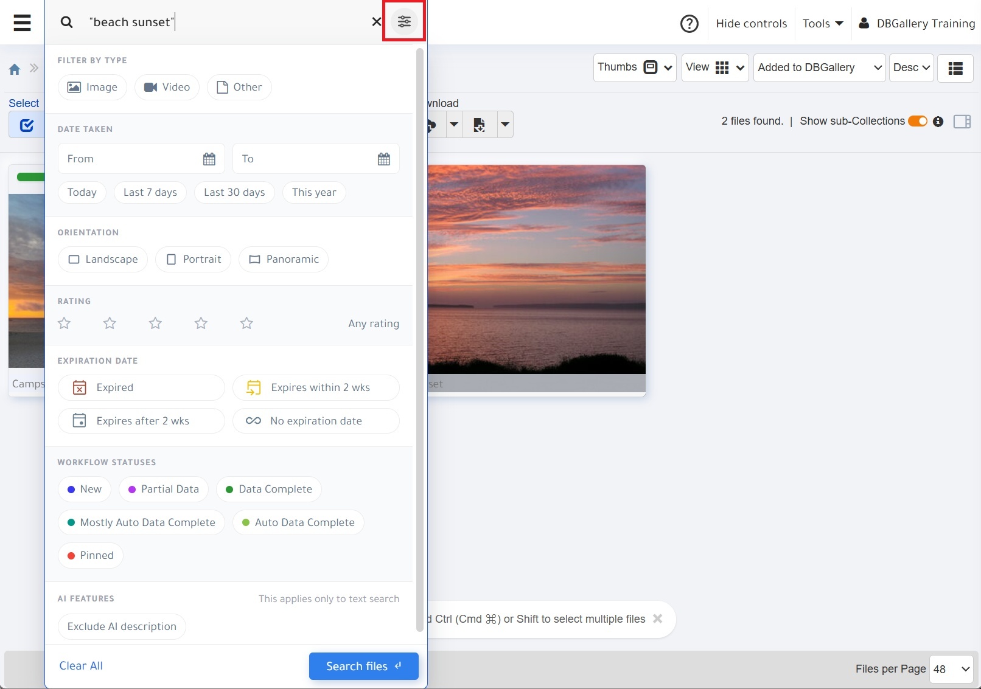
Task: Click Hide controls in the top bar
Action: [x=751, y=23]
